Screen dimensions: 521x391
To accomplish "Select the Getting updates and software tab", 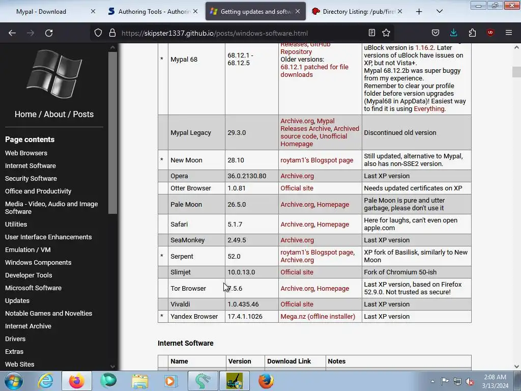I will [255, 11].
